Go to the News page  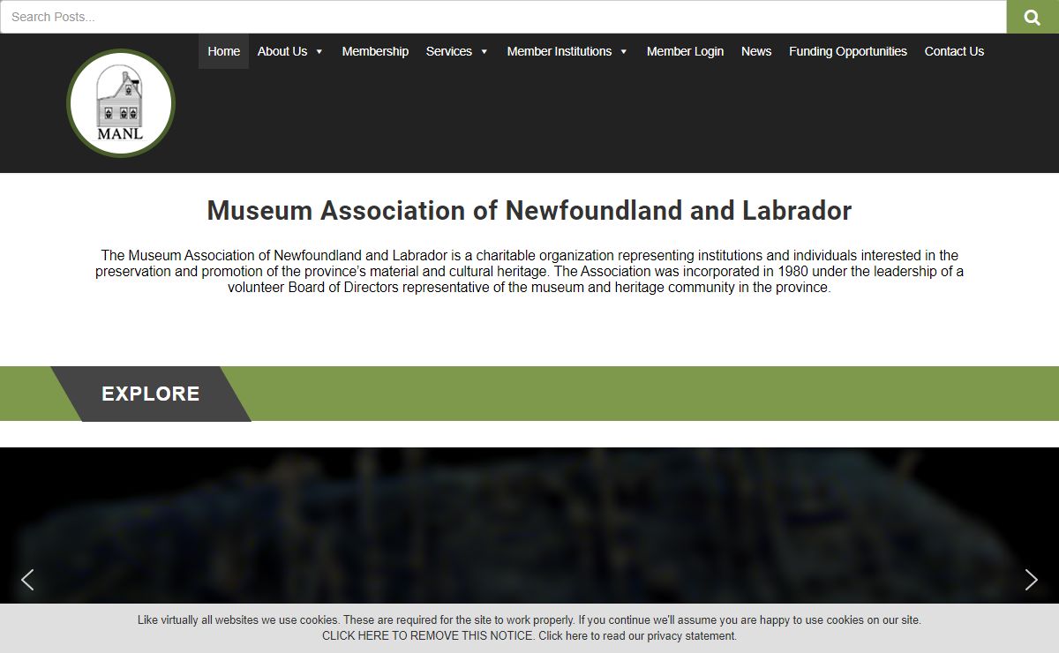coord(756,51)
